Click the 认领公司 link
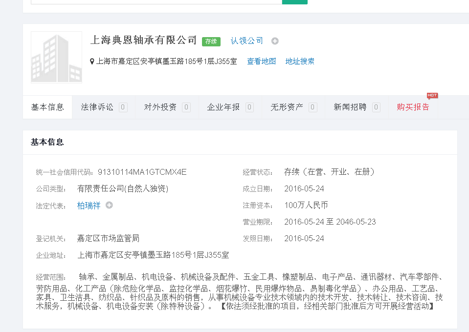Image resolution: width=469 pixels, height=332 pixels. tap(247, 41)
